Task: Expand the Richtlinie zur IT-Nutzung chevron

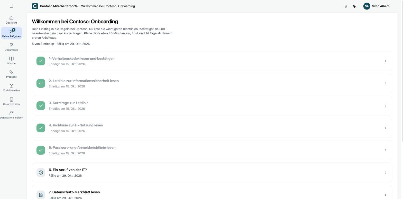Action: [x=385, y=128]
